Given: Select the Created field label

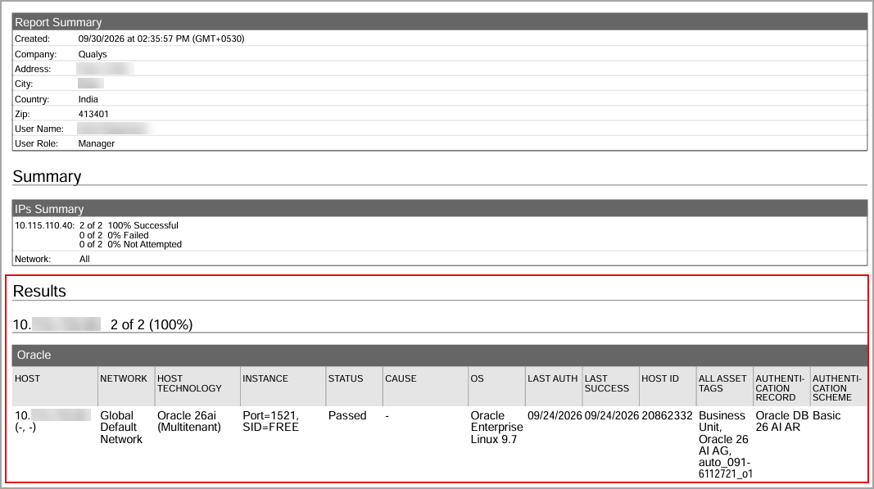Looking at the screenshot, I should tap(32, 38).
